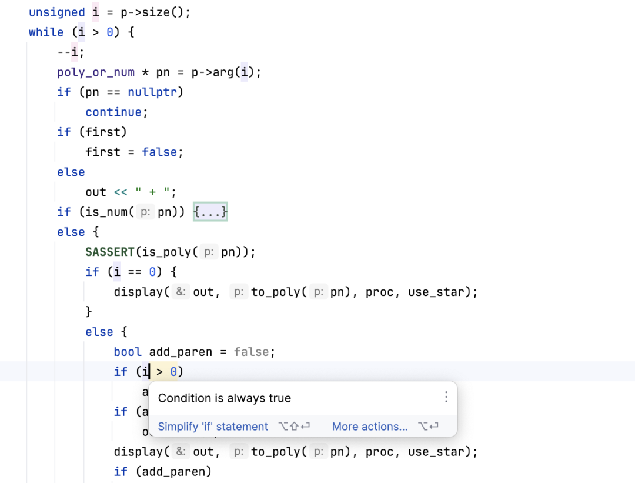The width and height of the screenshot is (635, 483).
Task: Click 'Simplify 'if' statement' quick fix link
Action: point(213,427)
